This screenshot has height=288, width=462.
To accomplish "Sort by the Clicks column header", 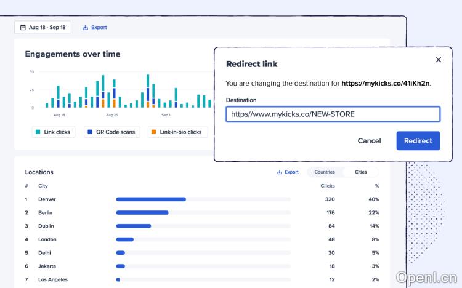I will tap(327, 186).
